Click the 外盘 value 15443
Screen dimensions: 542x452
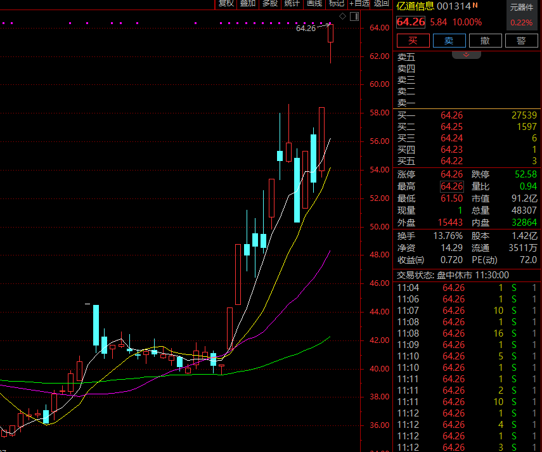pos(450,223)
